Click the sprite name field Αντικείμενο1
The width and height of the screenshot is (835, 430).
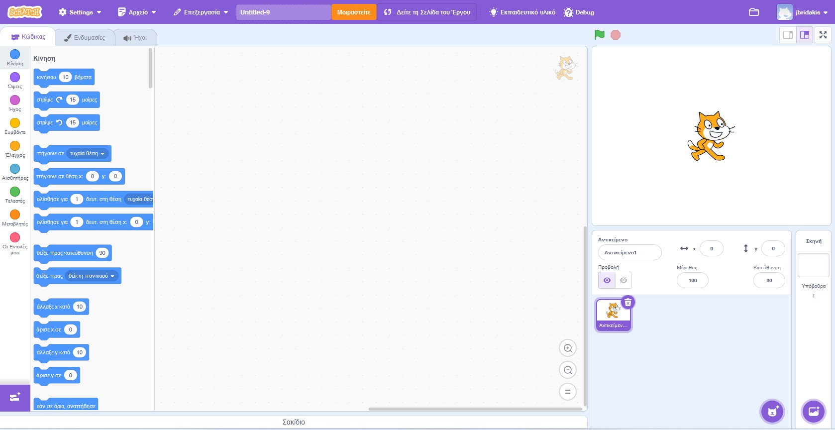pos(630,252)
